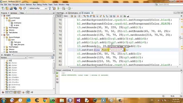
Task: Click the editor Last Edit icon
Action: tap(72, 16)
